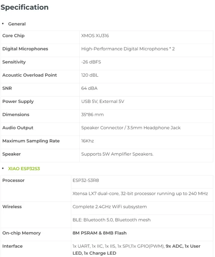The image size is (215, 257).
Task: Click the -26 dBFS sensitivity value
Action: pyautogui.click(x=91, y=62)
